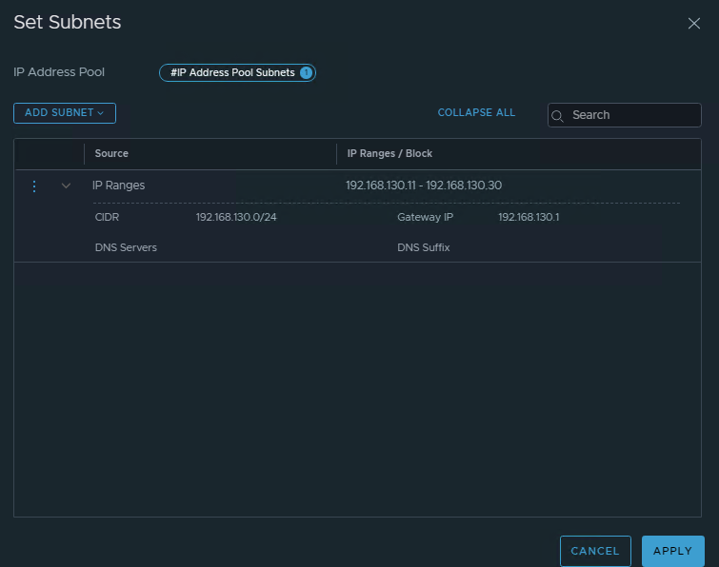
Task: Click the Gateway IP value 192.168.130.1
Action: [529, 217]
